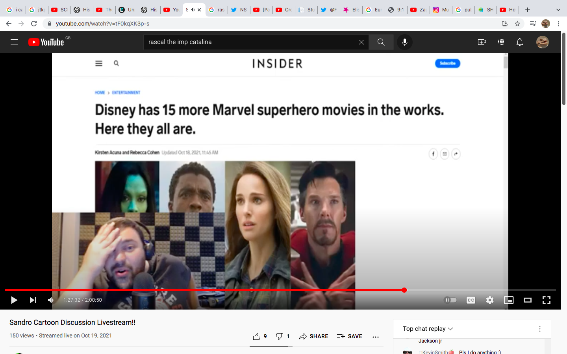
Task: Play the video
Action: (x=14, y=300)
